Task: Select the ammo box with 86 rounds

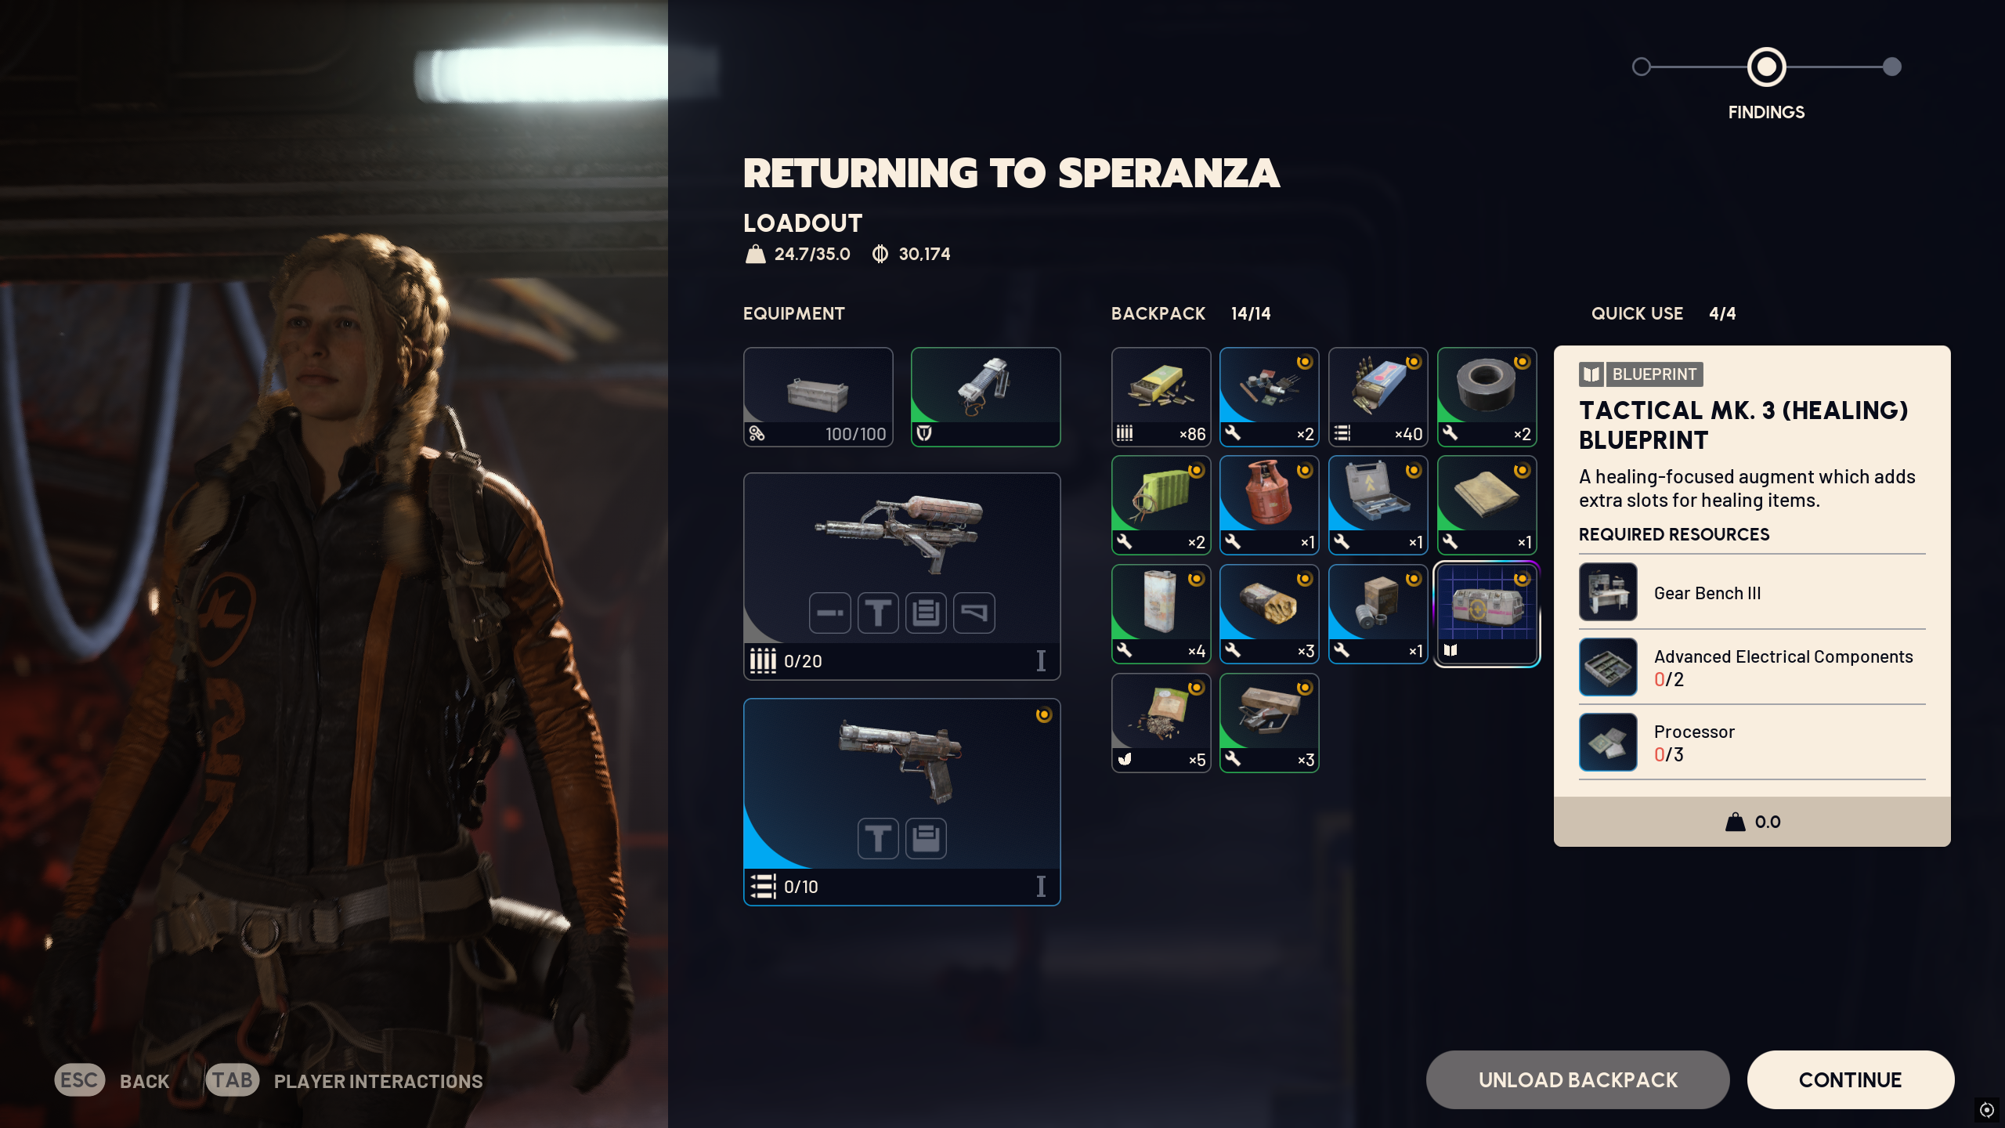Action: tap(1161, 397)
